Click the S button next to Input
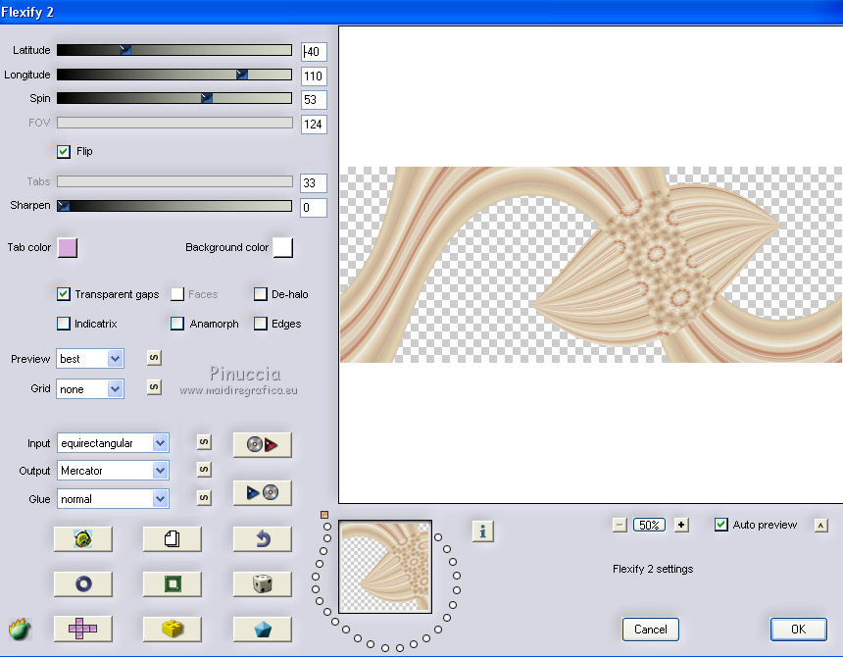This screenshot has height=657, width=843. (x=204, y=442)
